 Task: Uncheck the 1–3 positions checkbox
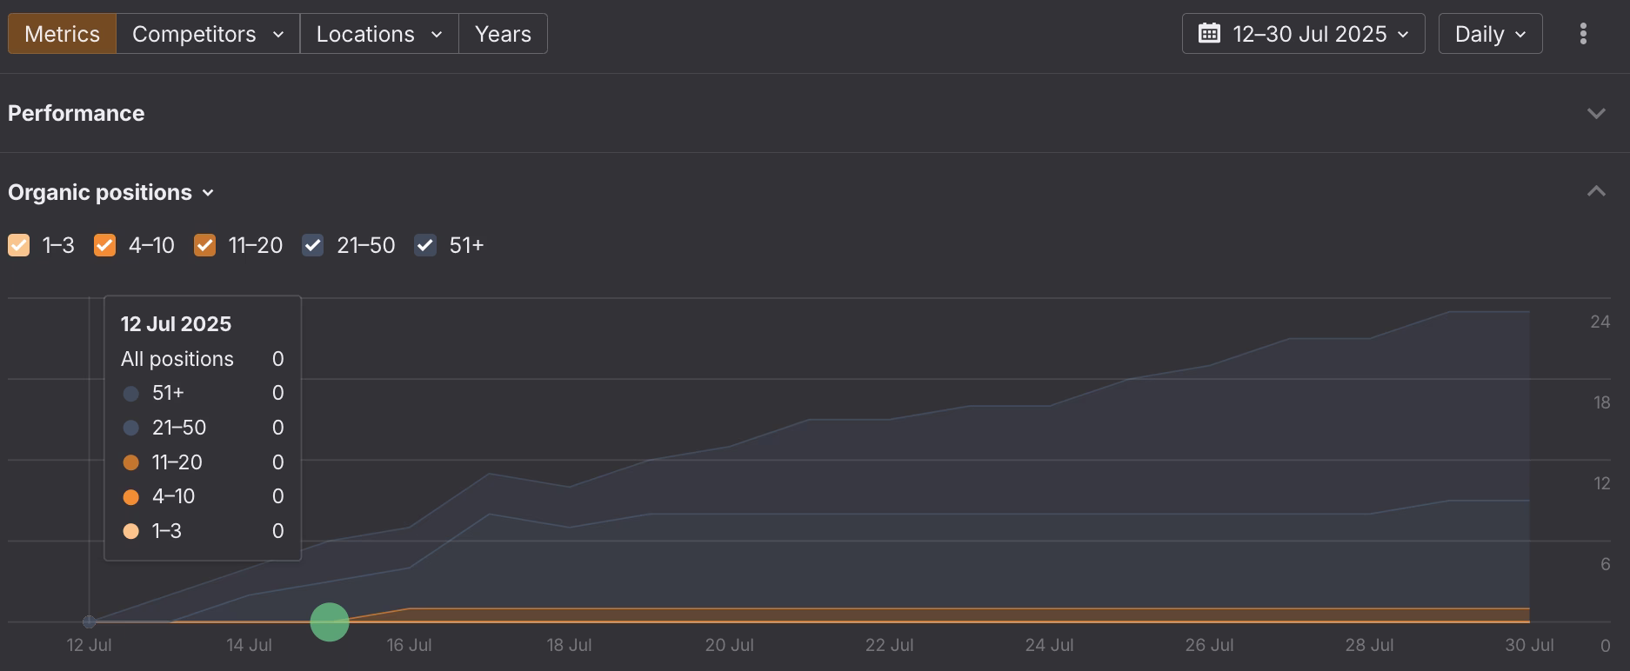pyautogui.click(x=19, y=246)
